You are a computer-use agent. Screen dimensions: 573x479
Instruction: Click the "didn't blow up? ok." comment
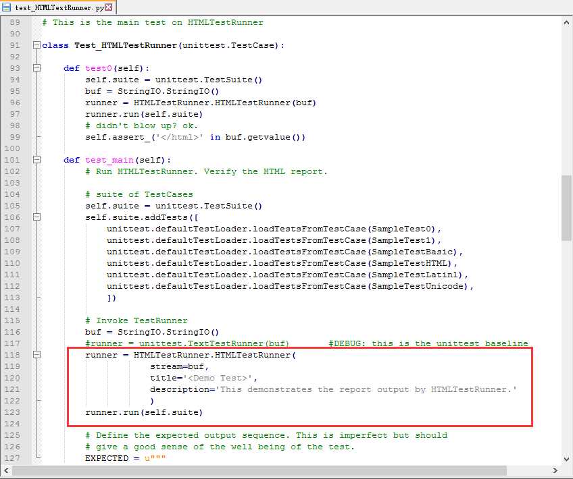[x=141, y=125]
